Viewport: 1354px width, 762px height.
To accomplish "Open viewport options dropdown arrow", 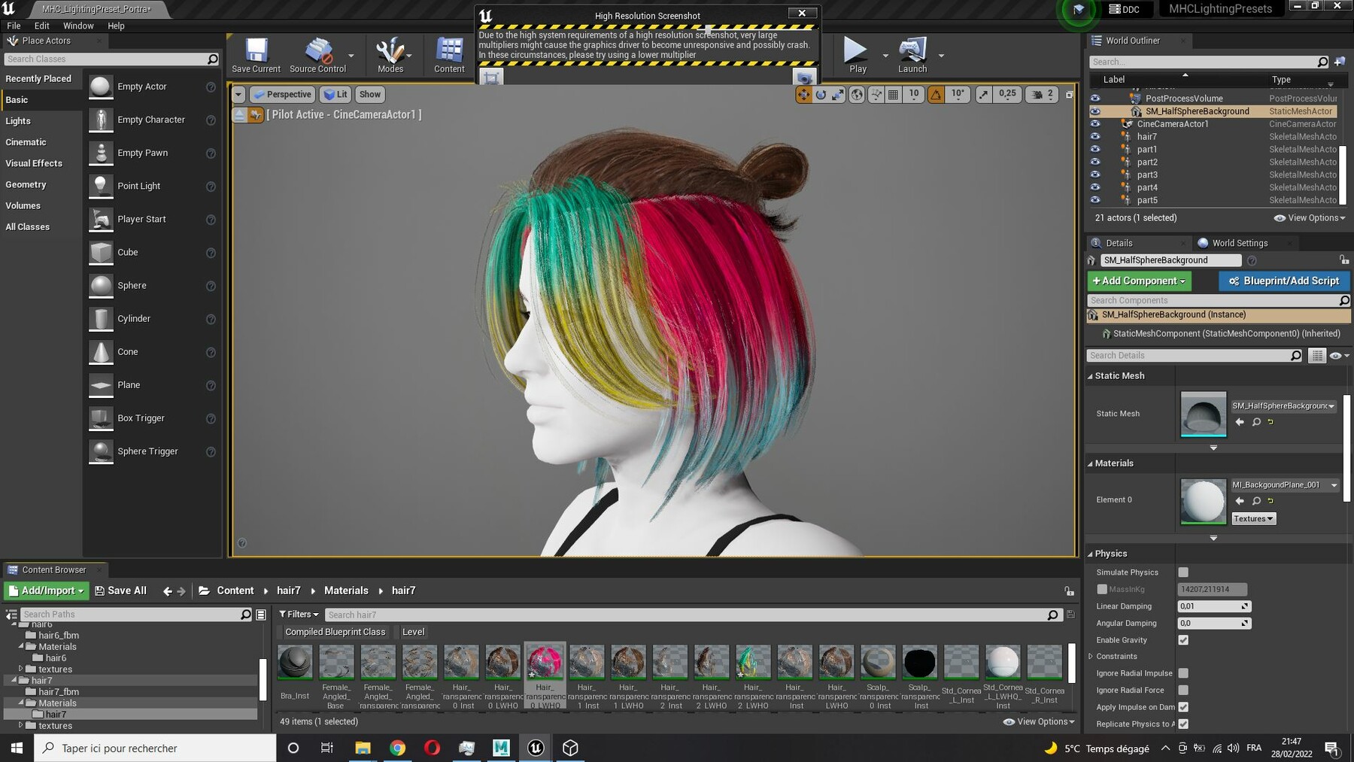I will click(238, 94).
